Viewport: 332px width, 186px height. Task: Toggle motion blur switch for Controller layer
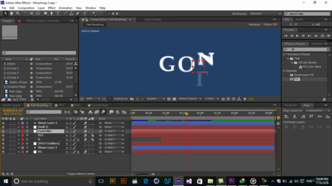pyautogui.click(x=85, y=131)
